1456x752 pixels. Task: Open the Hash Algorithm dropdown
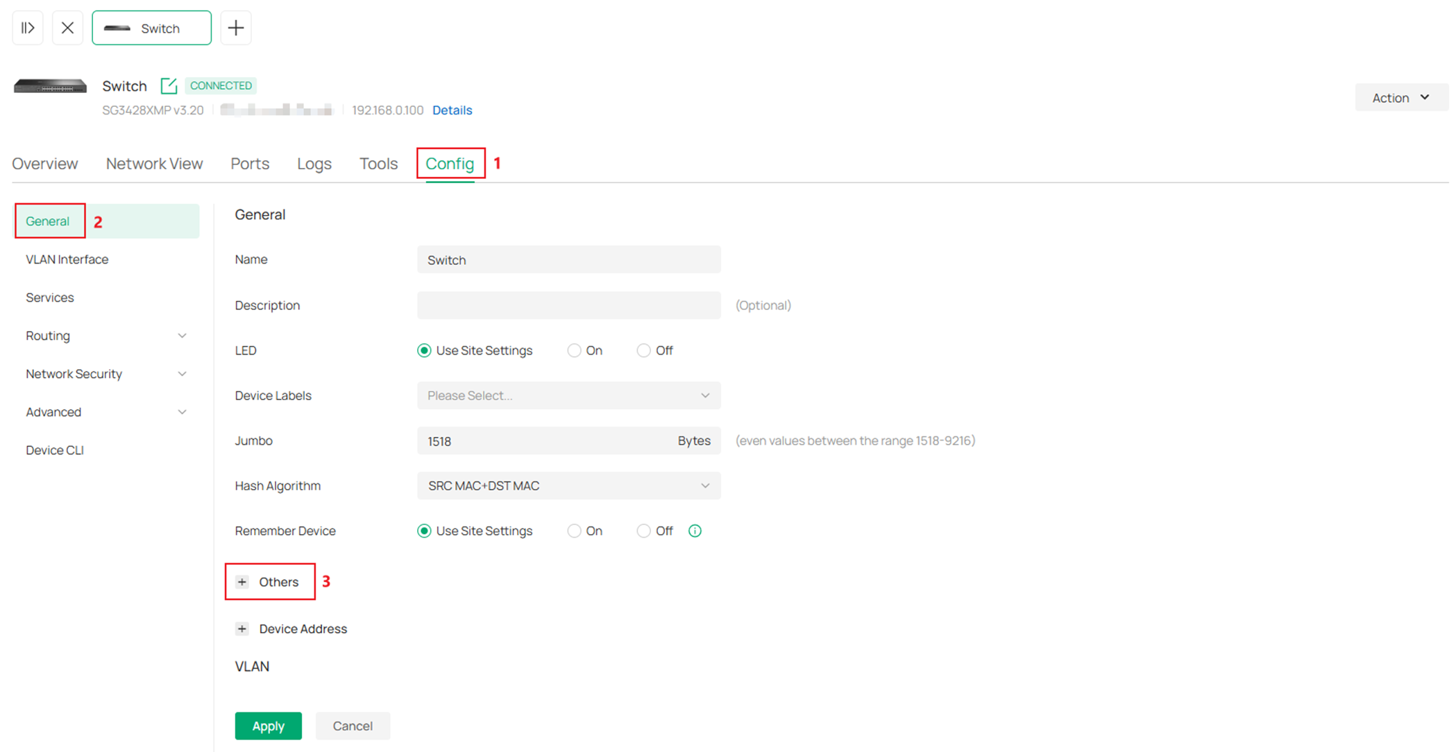[568, 486]
